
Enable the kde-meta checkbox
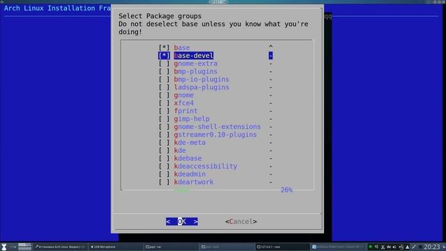pos(164,142)
